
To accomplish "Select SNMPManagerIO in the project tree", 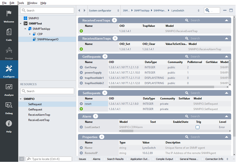I will click(x=48, y=39).
